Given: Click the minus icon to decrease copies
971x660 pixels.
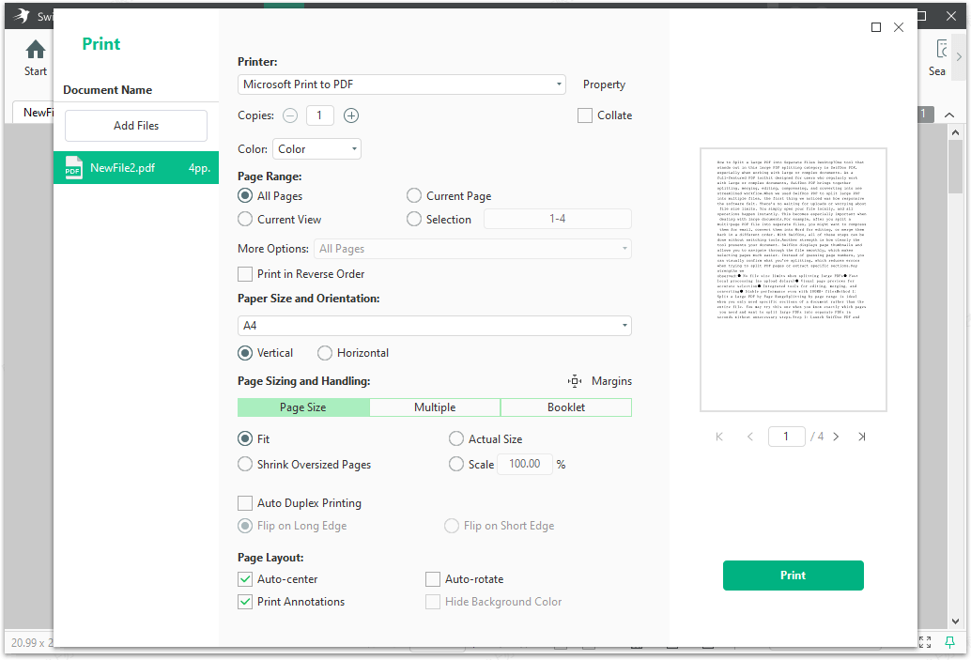Looking at the screenshot, I should 290,115.
